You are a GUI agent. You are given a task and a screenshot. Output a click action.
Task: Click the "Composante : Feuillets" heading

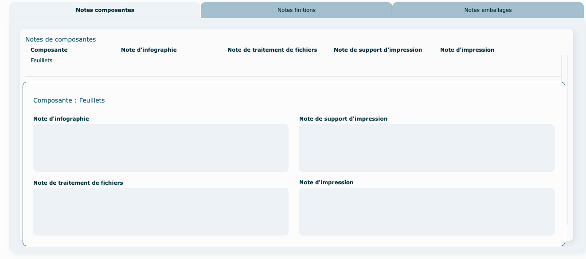point(69,100)
